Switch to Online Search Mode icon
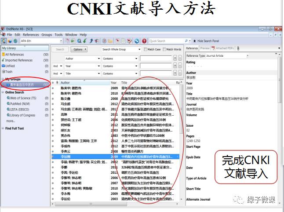Screen dimensions: 284x212 pos(10,41)
